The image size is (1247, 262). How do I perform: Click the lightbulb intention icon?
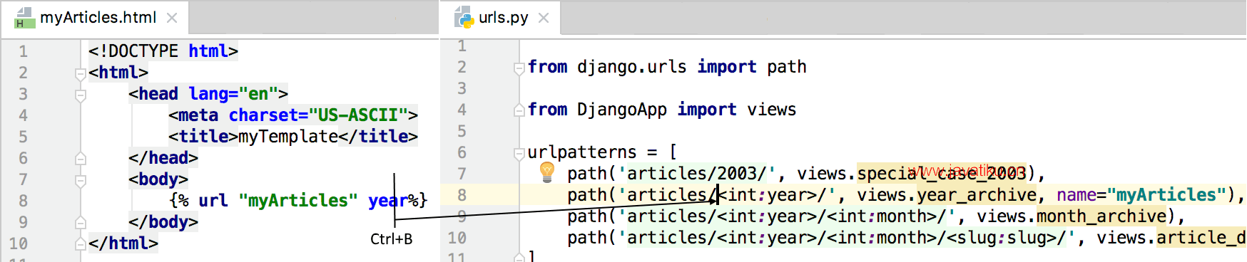point(547,171)
